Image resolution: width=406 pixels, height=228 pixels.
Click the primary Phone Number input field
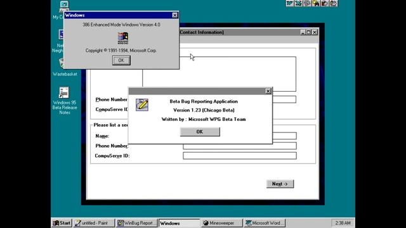click(x=284, y=99)
